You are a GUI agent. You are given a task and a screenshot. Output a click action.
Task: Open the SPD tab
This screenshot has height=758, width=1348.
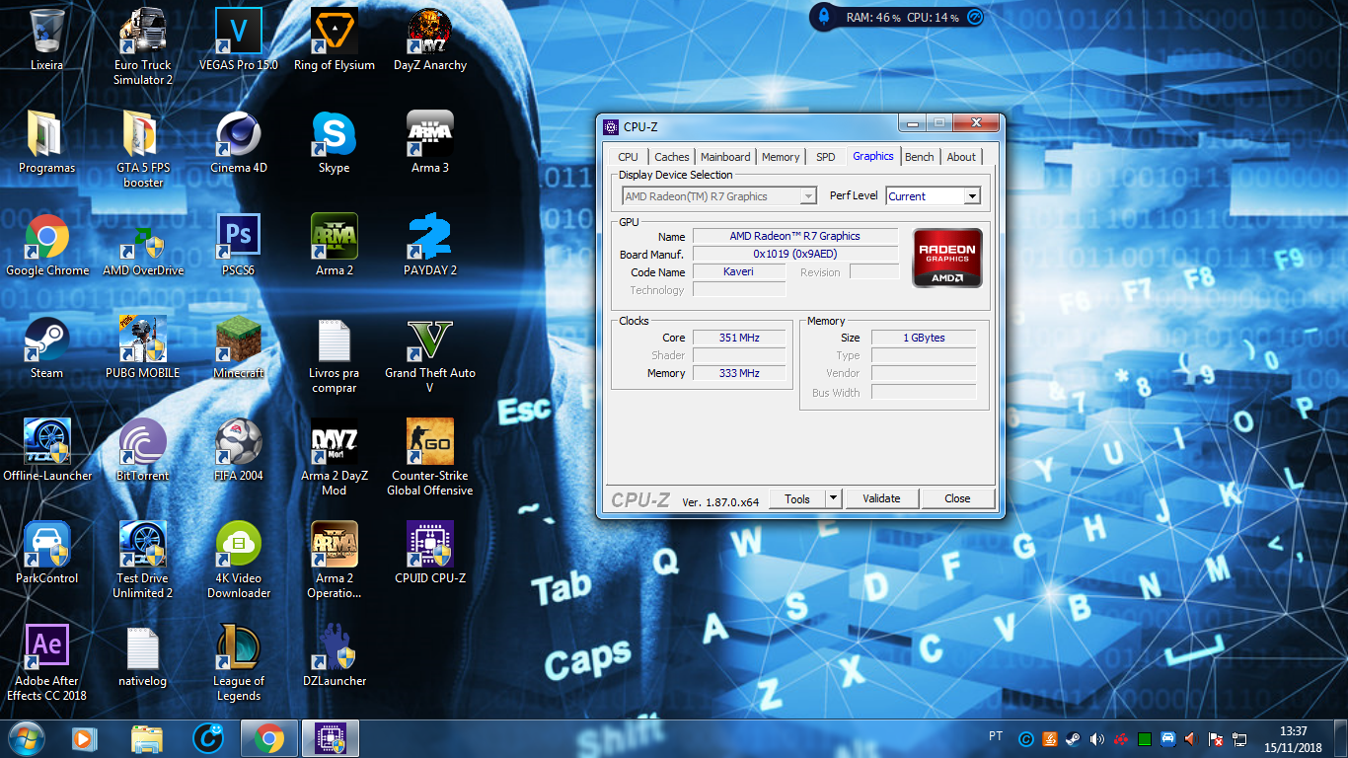tap(826, 157)
